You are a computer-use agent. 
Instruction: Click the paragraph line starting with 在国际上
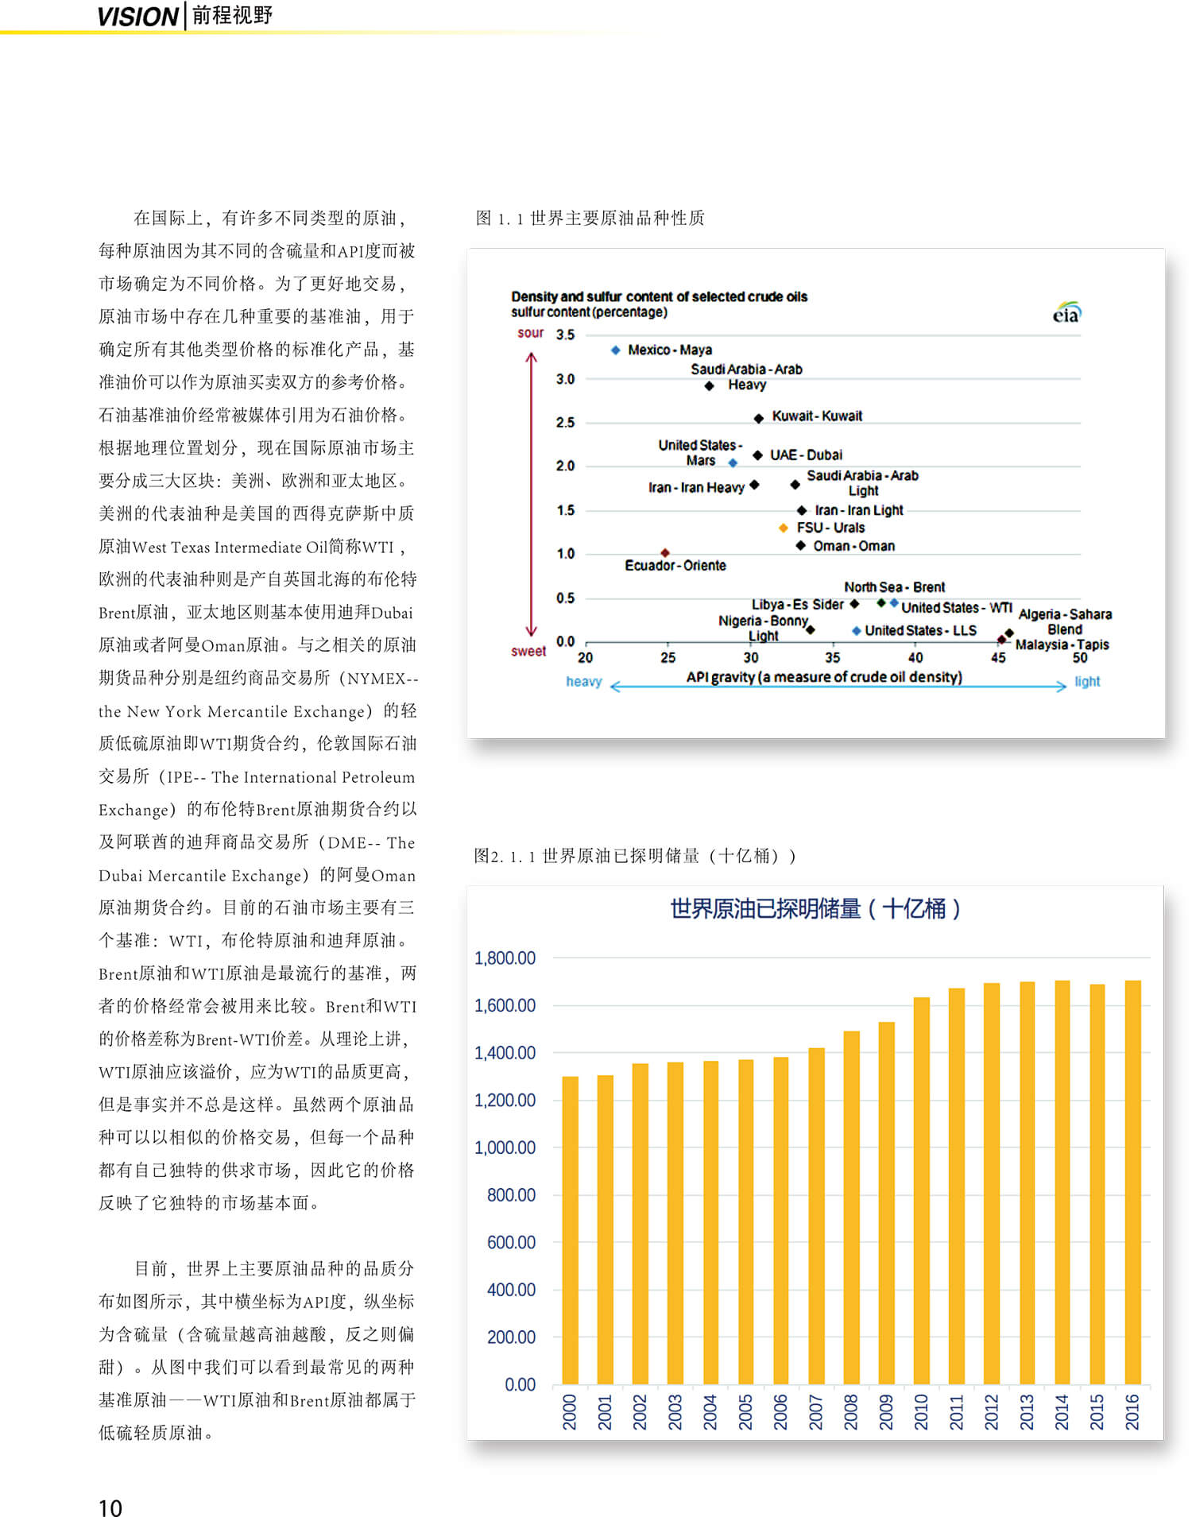pos(269,218)
